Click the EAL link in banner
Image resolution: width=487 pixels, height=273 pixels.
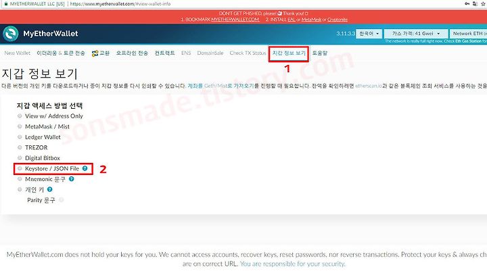pyautogui.click(x=292, y=19)
